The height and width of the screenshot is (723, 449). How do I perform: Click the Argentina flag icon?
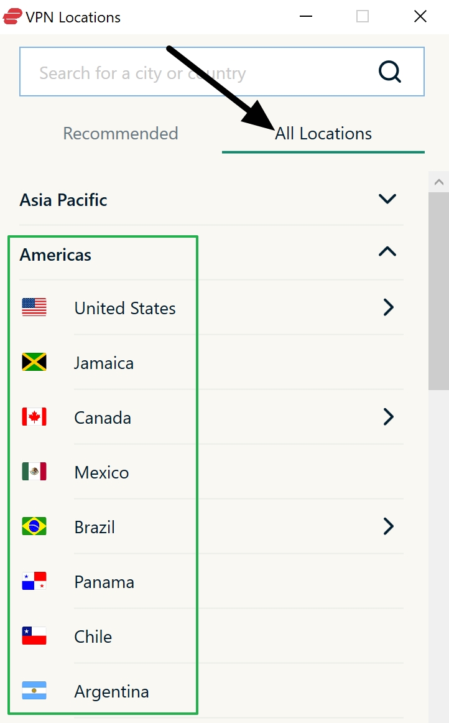click(34, 691)
